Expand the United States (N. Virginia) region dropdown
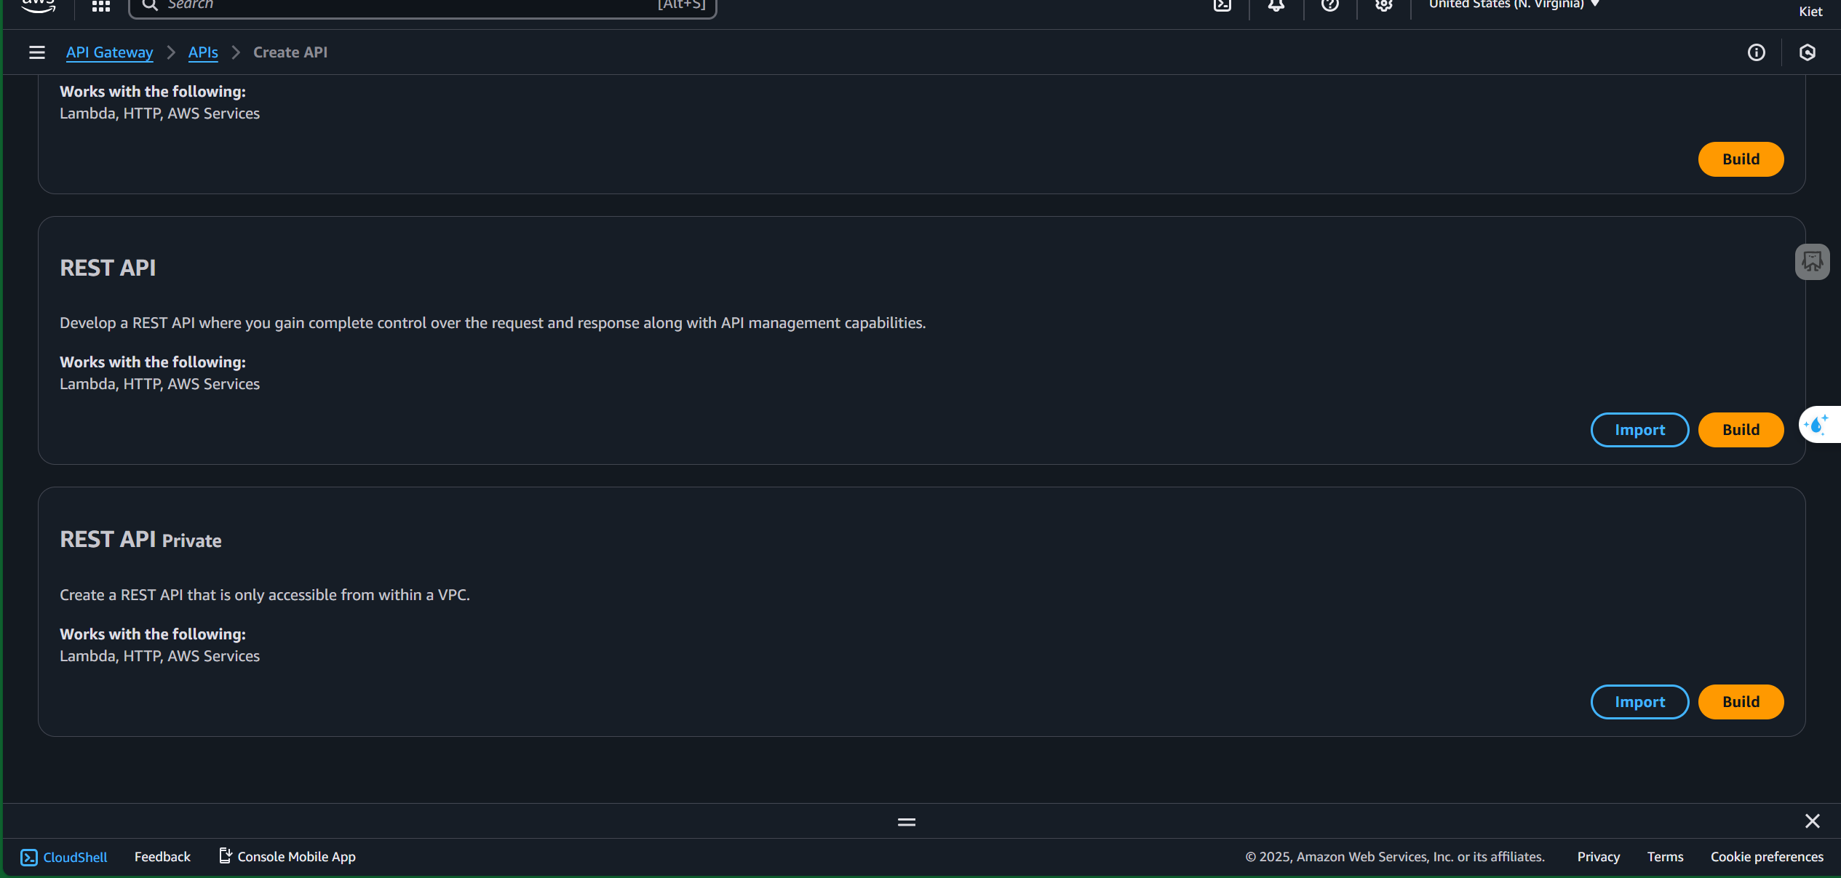 point(1514,4)
